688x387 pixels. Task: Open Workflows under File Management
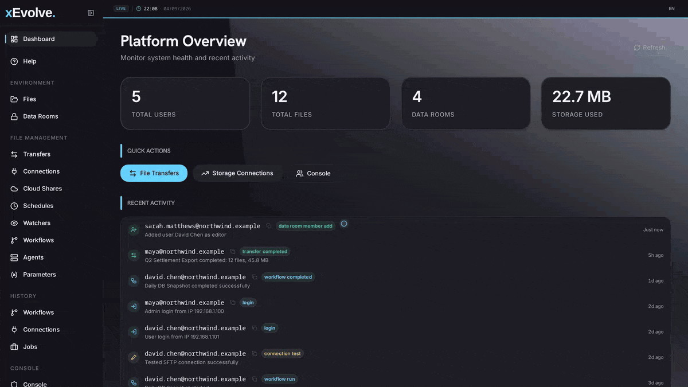51,240
